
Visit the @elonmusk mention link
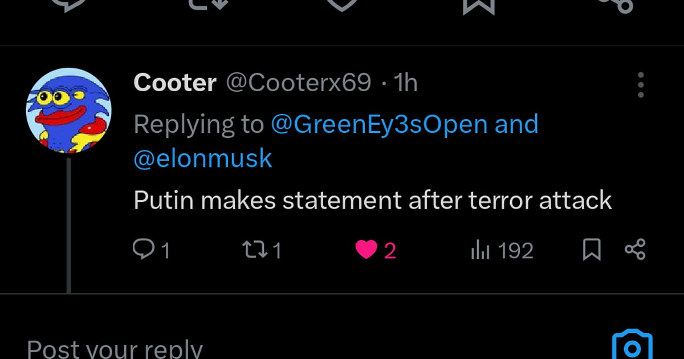pyautogui.click(x=202, y=159)
